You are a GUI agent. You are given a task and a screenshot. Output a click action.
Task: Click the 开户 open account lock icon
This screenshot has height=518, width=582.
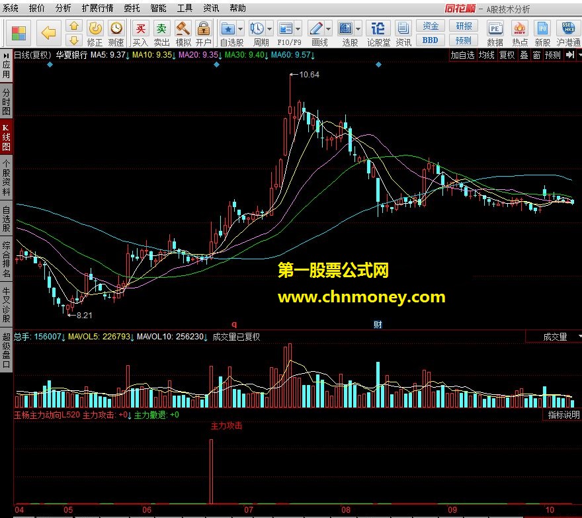(204, 28)
